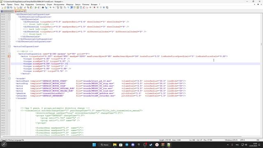Click the Replace toolbar icon
The width and height of the screenshot is (263, 148).
click(x=46, y=7)
